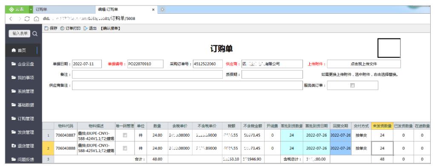This screenshot has width=435, height=166.
Task: Click the order print (订单打印) icon
Action: pos(62,28)
